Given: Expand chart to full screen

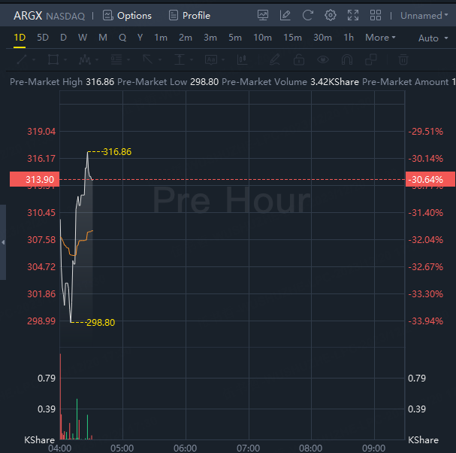Looking at the screenshot, I should 353,15.
